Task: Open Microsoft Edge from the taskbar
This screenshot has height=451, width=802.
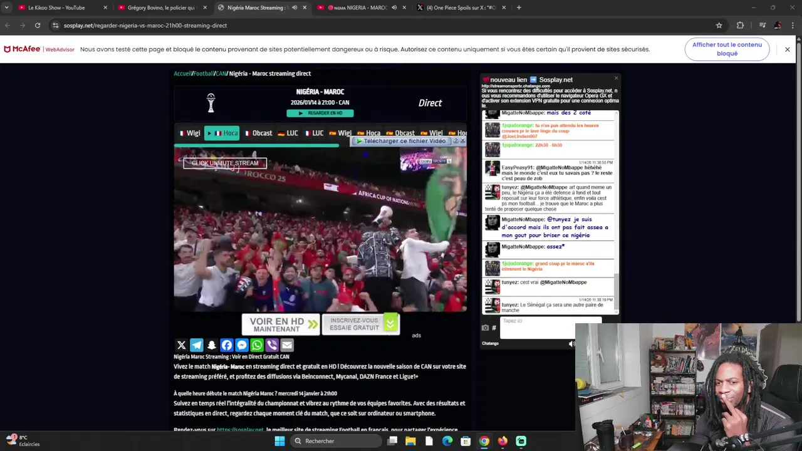Action: pyautogui.click(x=447, y=441)
